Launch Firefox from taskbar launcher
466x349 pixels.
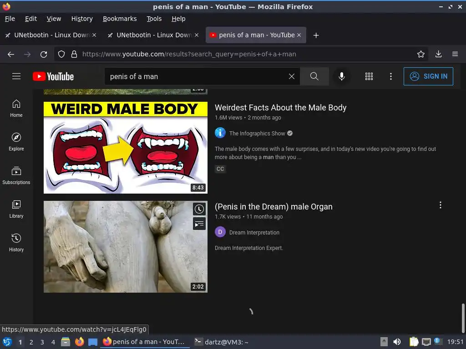79,342
